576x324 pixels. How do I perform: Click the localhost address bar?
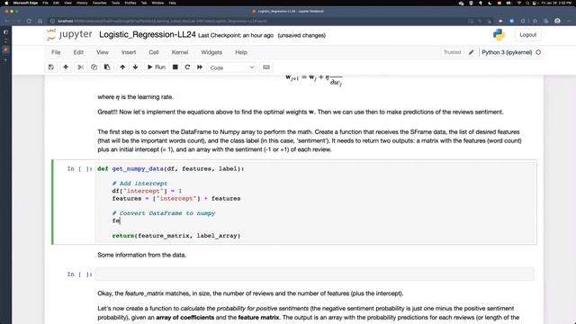coord(257,21)
